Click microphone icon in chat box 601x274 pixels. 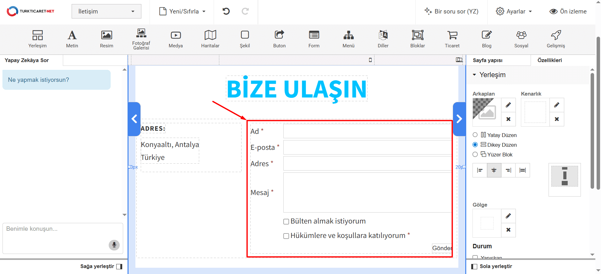tap(114, 245)
